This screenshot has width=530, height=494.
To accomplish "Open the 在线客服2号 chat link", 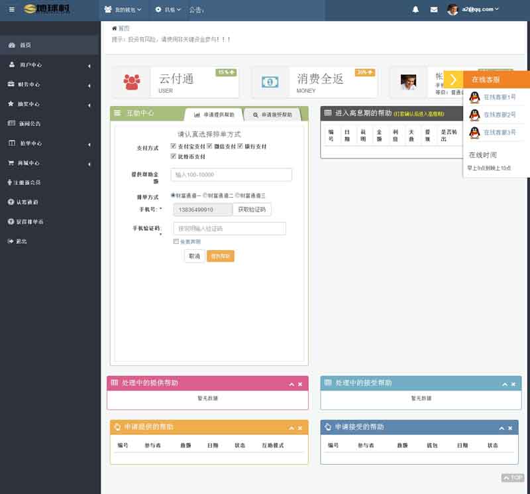I will [500, 115].
